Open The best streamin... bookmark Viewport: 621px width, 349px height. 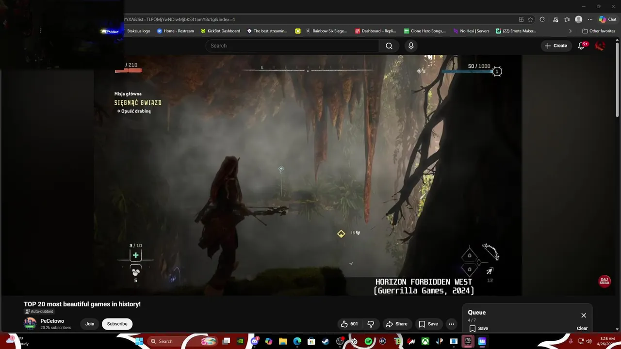pyautogui.click(x=267, y=31)
